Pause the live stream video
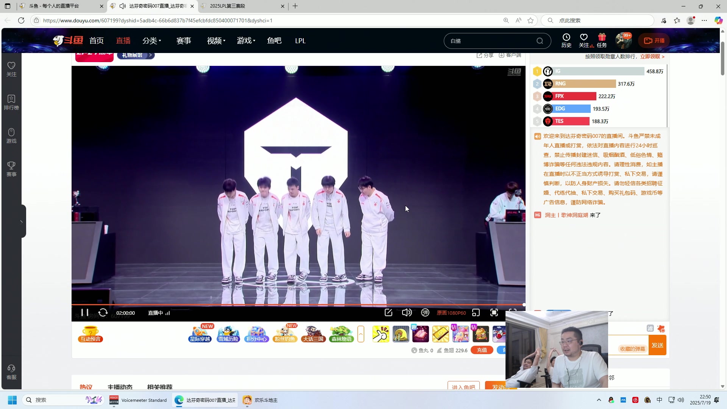The width and height of the screenshot is (727, 409). coord(85,313)
